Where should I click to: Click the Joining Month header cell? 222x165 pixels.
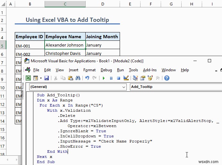click(103, 37)
